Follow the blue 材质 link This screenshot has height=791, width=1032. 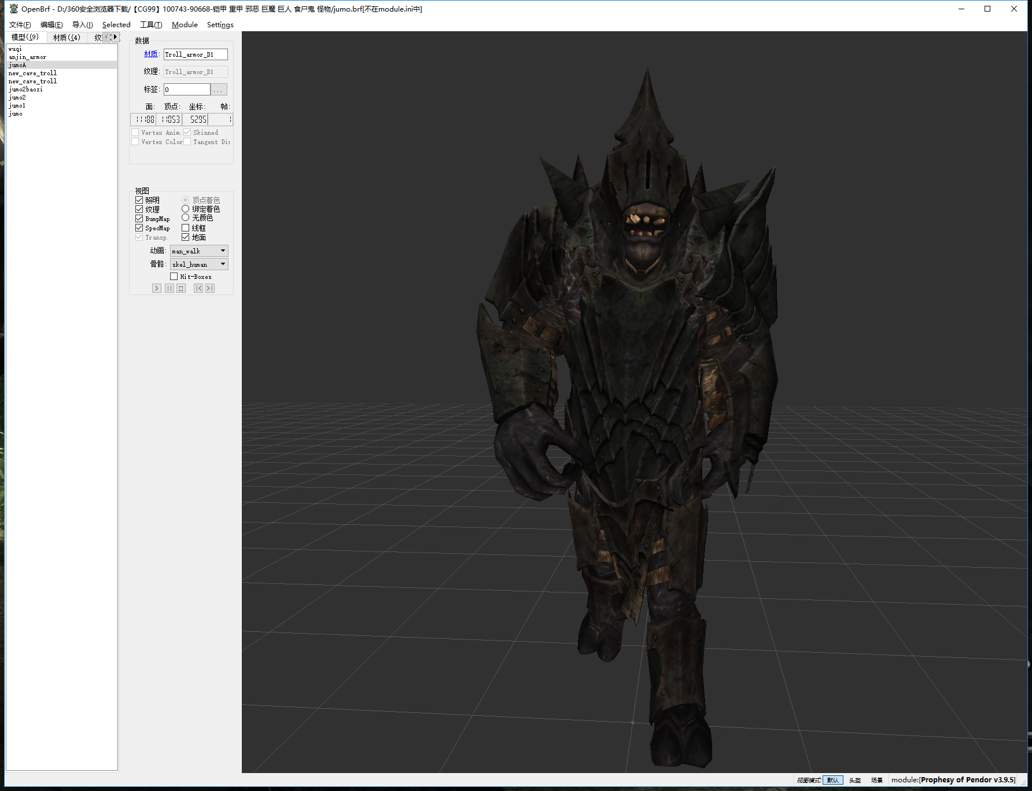151,54
